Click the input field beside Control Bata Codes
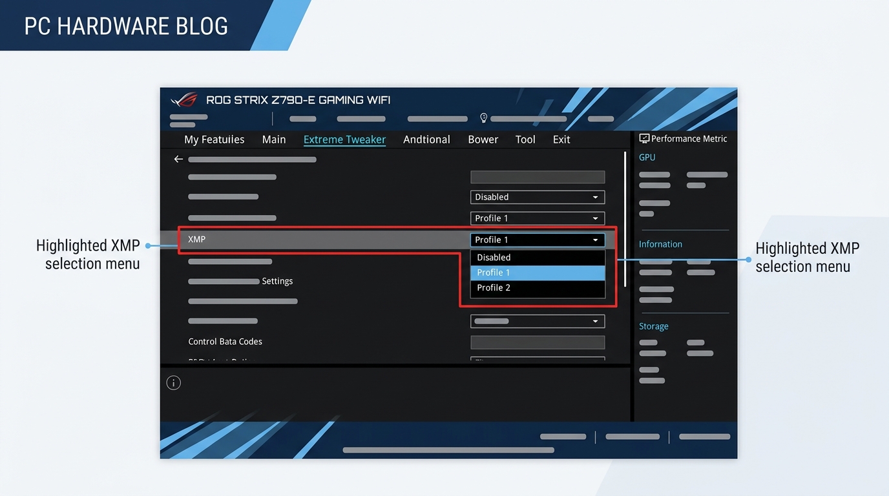This screenshot has width=889, height=496. (538, 342)
